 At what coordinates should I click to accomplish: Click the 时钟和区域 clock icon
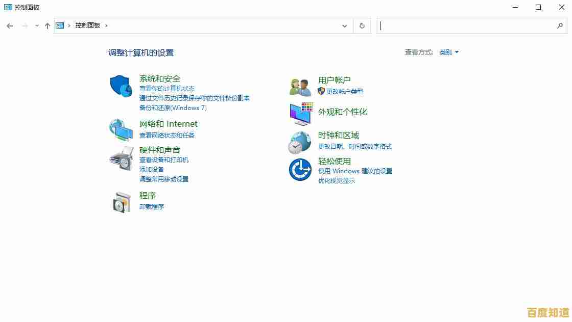pyautogui.click(x=300, y=141)
